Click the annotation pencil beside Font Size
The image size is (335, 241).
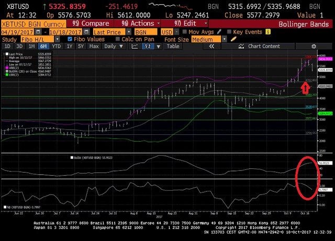(233, 39)
